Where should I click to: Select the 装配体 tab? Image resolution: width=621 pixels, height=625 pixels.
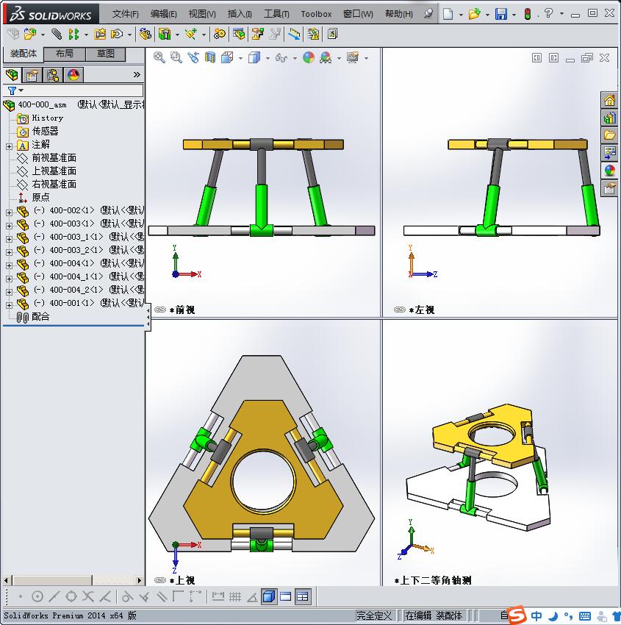pyautogui.click(x=23, y=54)
